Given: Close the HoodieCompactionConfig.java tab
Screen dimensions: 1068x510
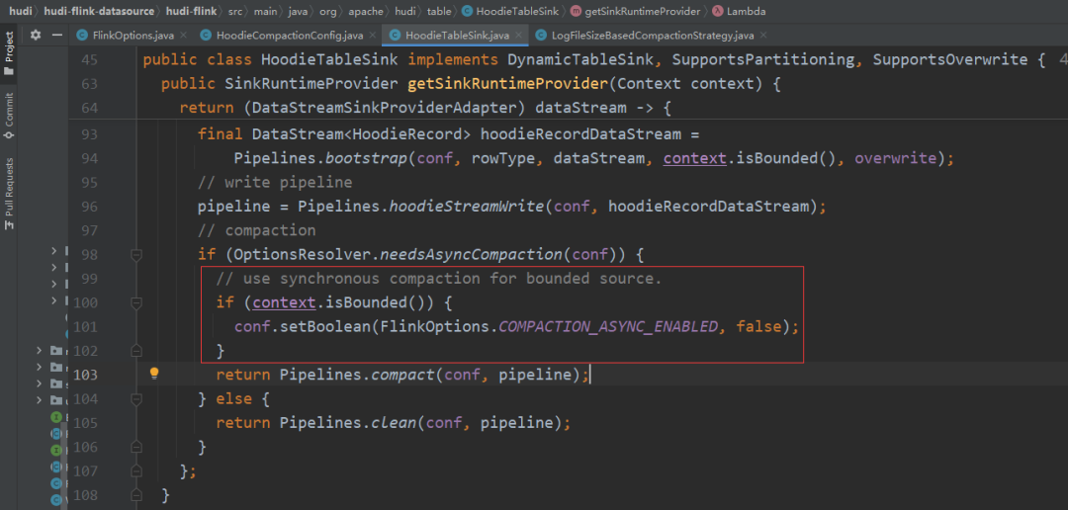Looking at the screenshot, I should click(371, 35).
